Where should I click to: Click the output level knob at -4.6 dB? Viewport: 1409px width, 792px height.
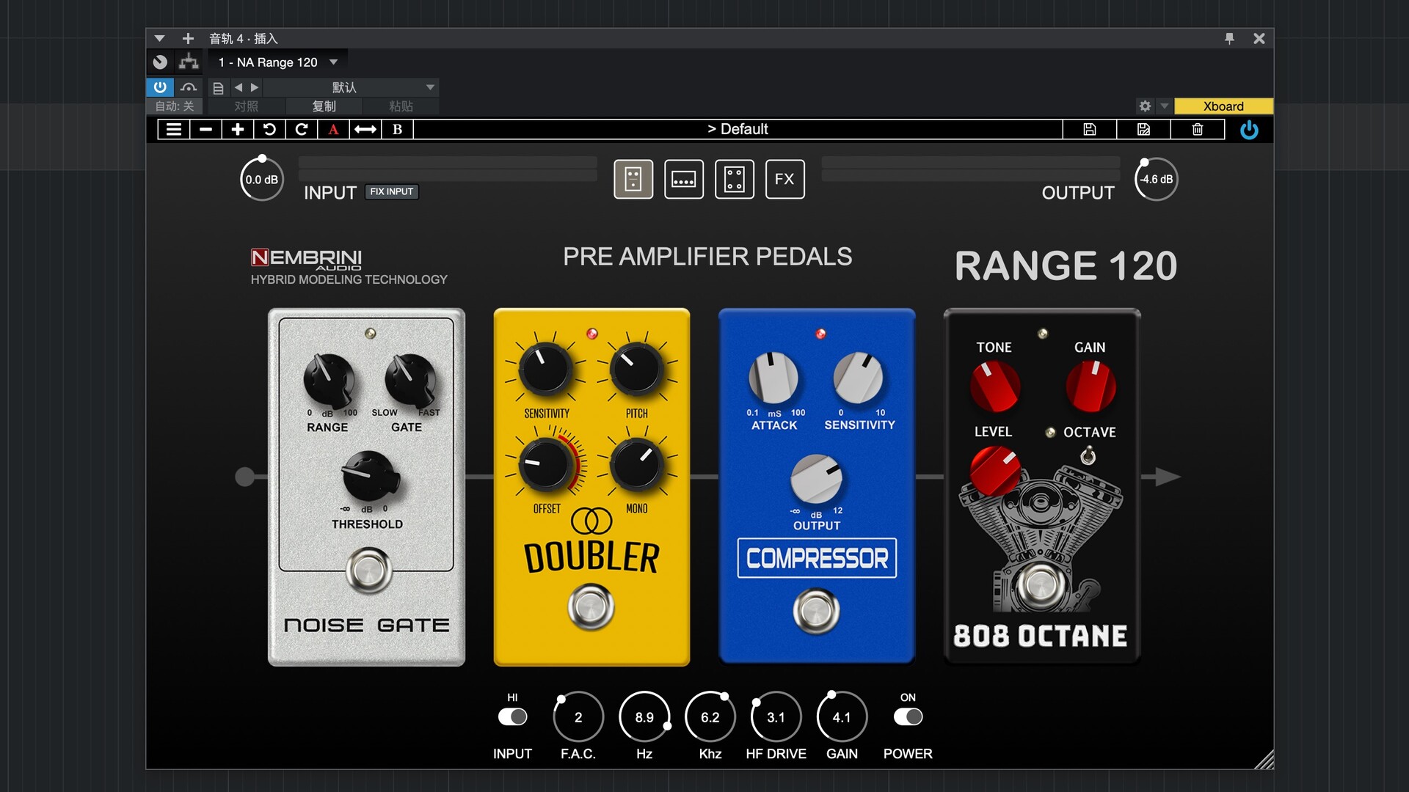(1156, 179)
